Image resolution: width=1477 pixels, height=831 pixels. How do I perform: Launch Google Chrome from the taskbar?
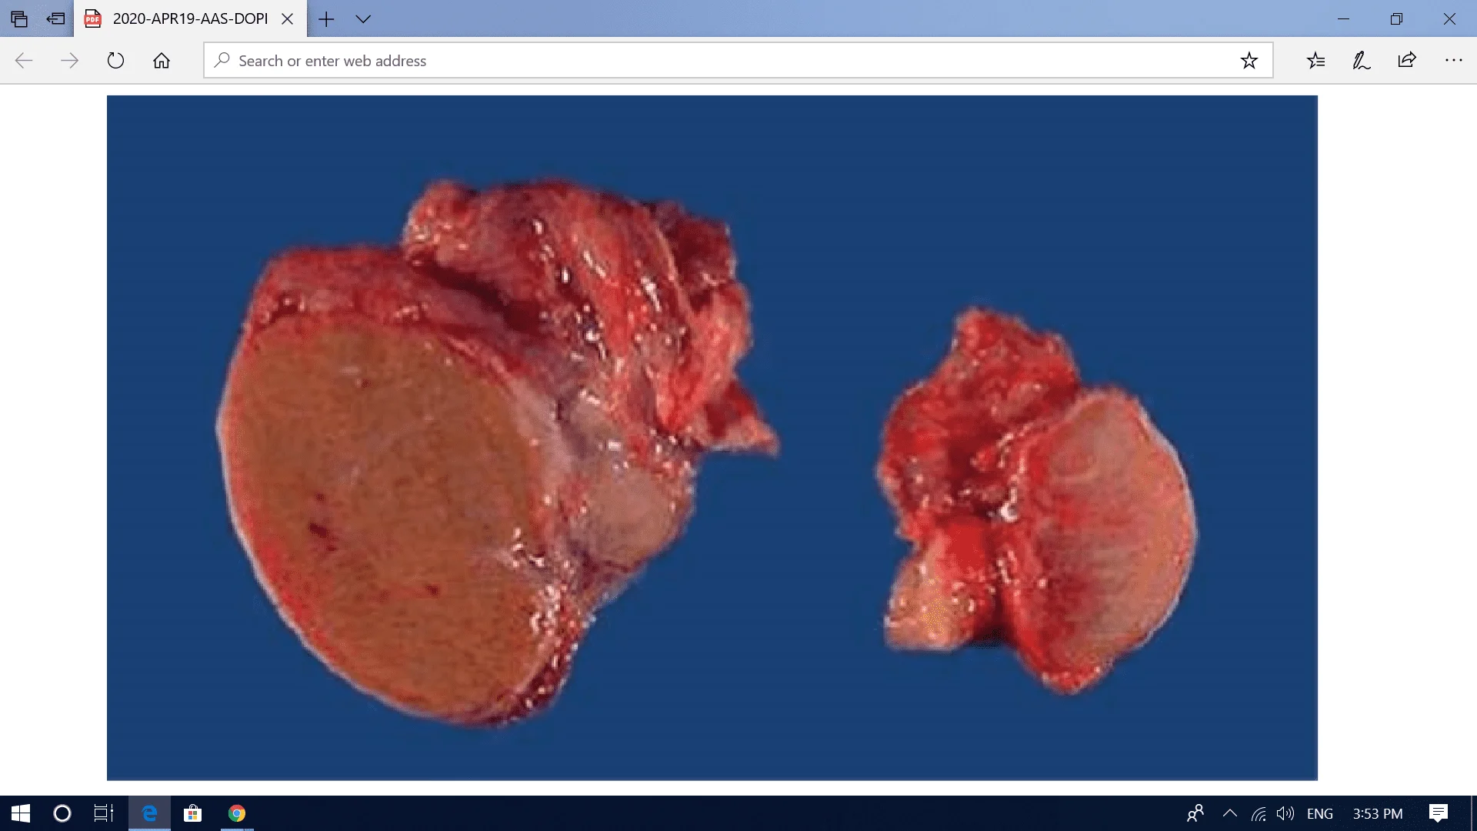pos(237,813)
